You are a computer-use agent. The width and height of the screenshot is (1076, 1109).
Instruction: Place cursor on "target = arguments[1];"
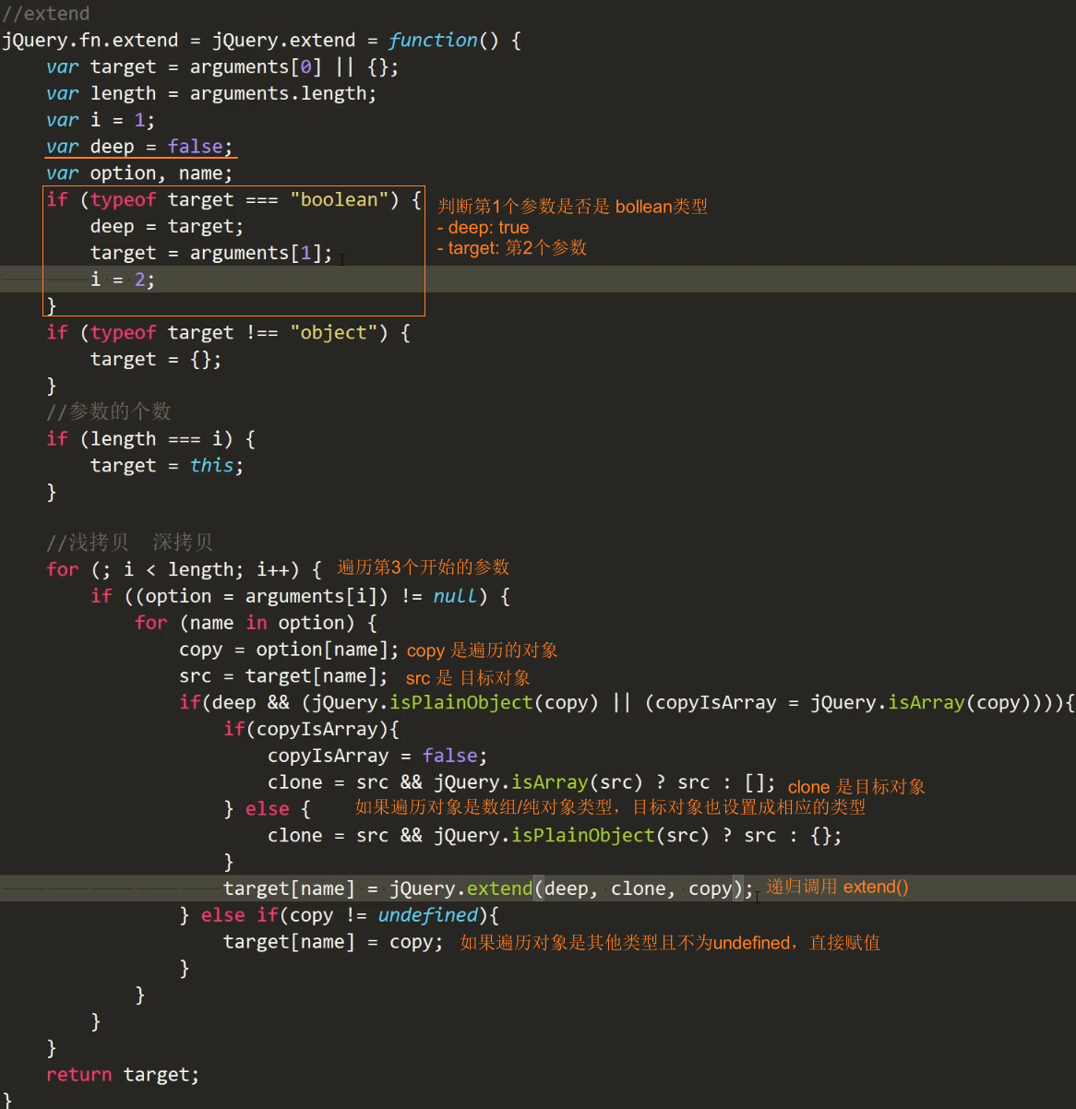pos(211,254)
